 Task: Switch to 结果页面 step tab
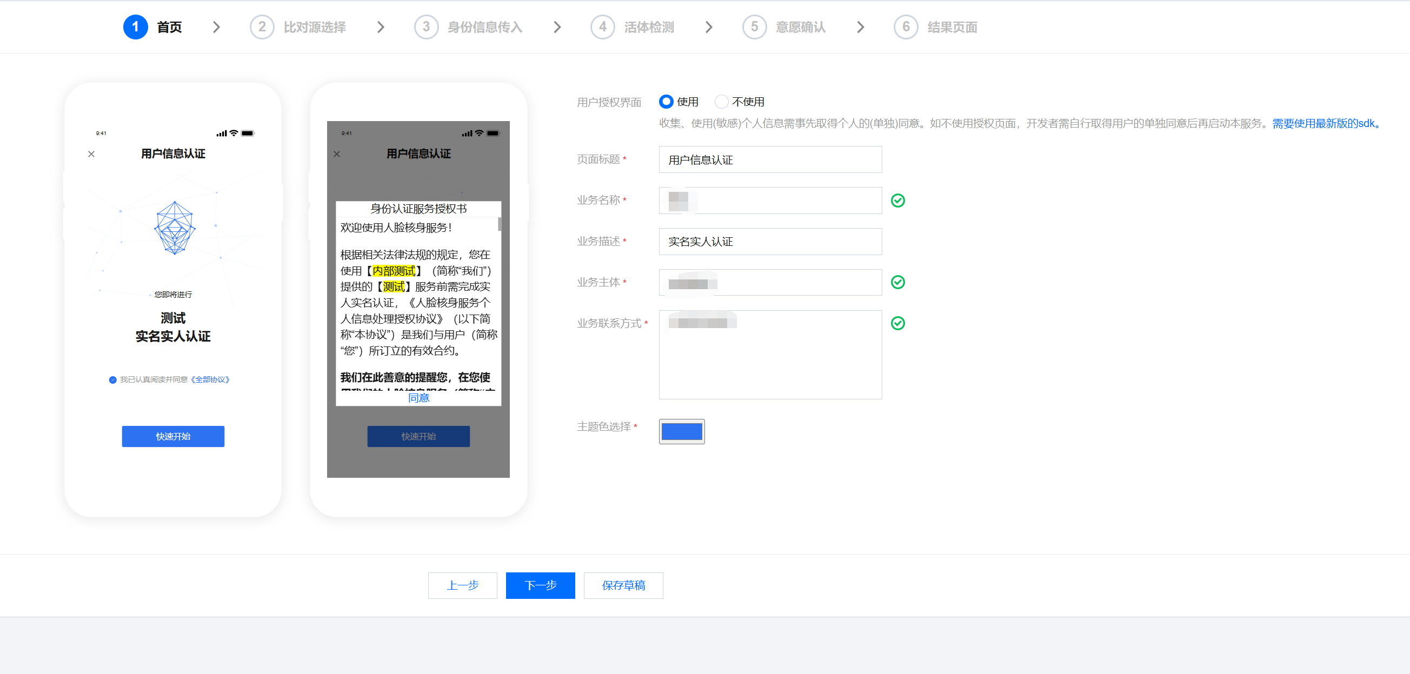click(952, 27)
